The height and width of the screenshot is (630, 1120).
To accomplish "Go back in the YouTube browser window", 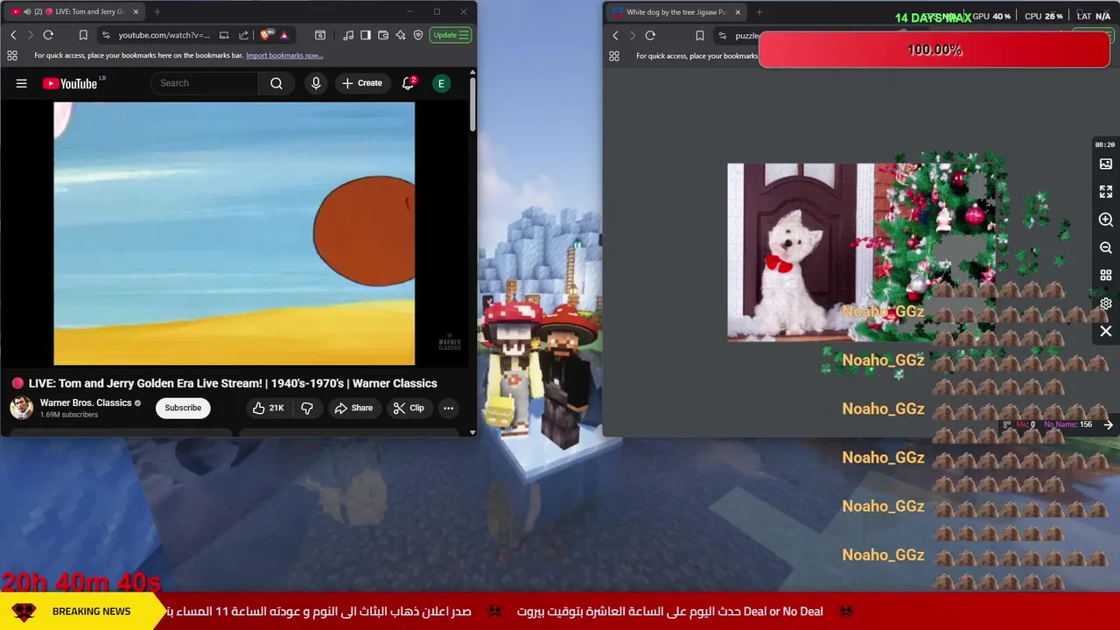I will 13,35.
